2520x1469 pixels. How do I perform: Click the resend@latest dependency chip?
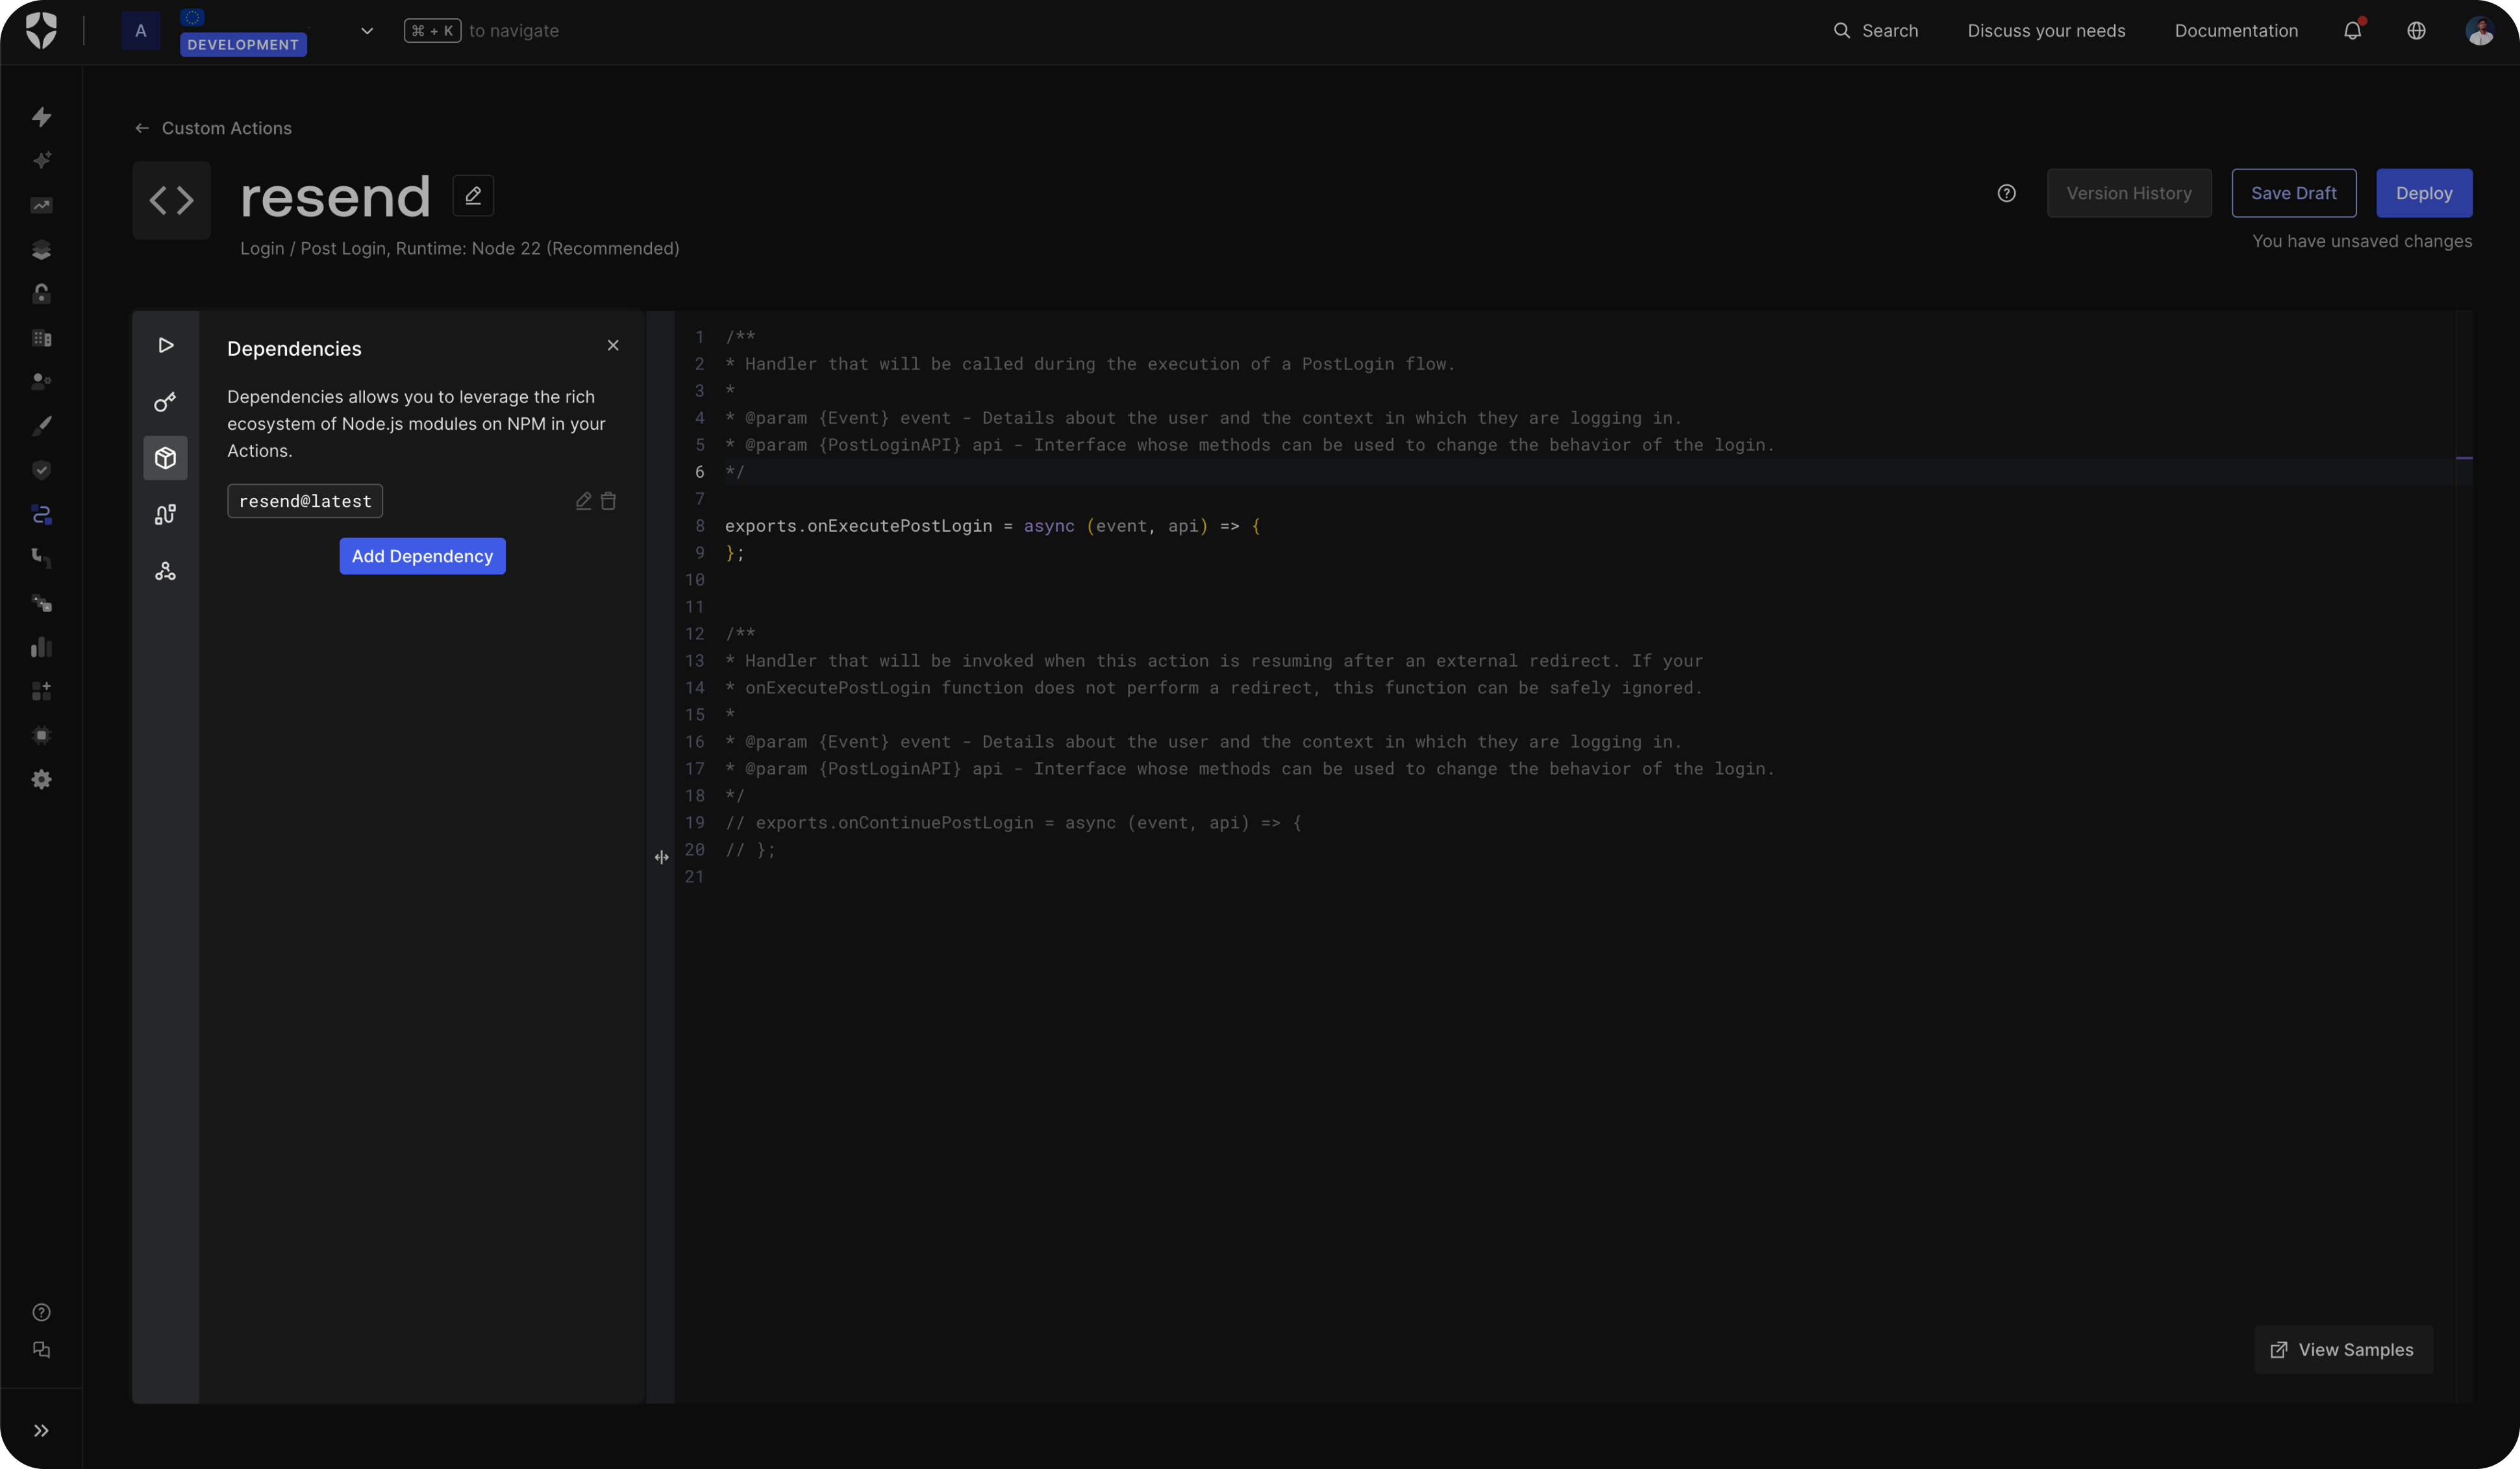[x=305, y=501]
